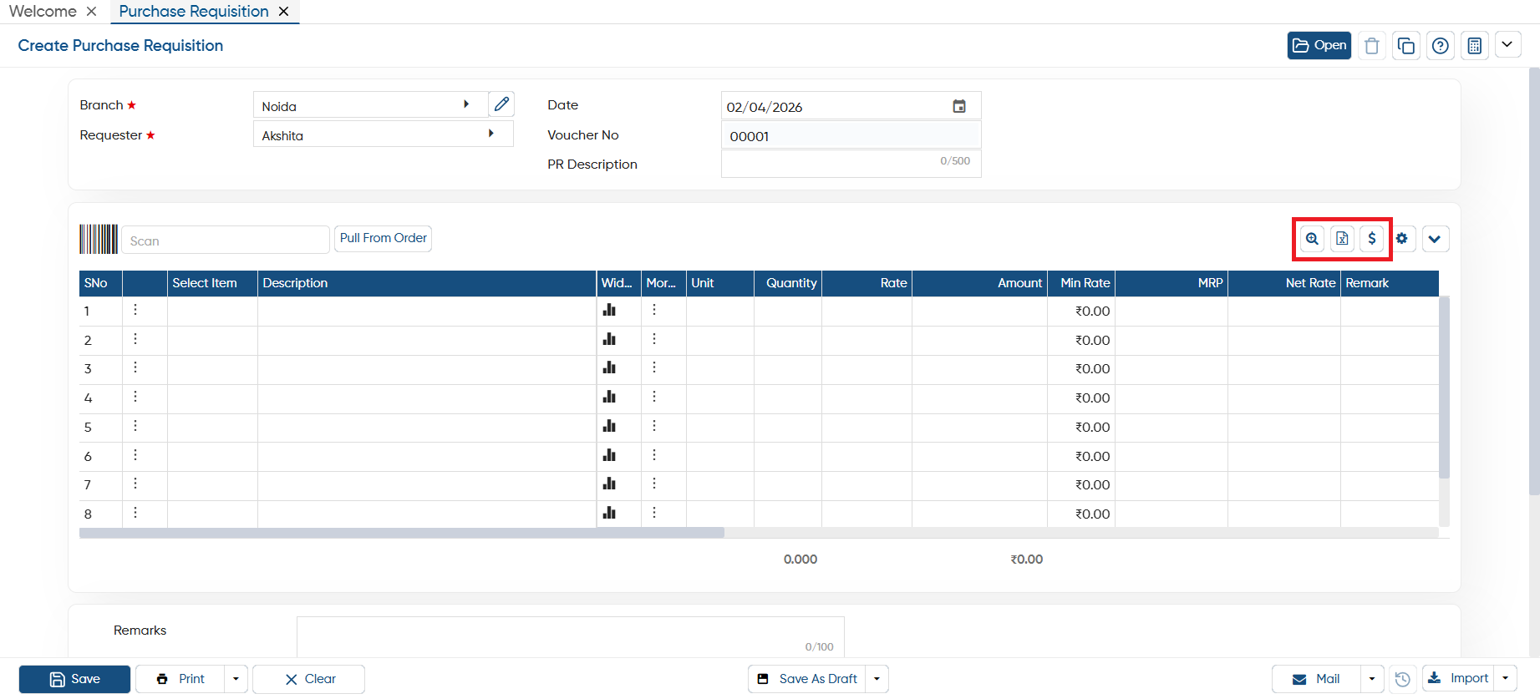
Task: Expand the Save As Draft dropdown arrow
Action: coord(877,679)
